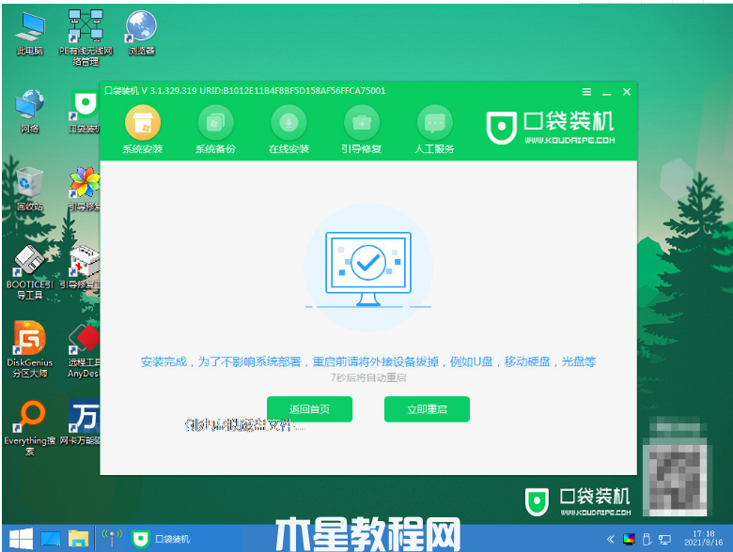Close the 口袋装机 window
The image size is (733, 552).
click(627, 92)
